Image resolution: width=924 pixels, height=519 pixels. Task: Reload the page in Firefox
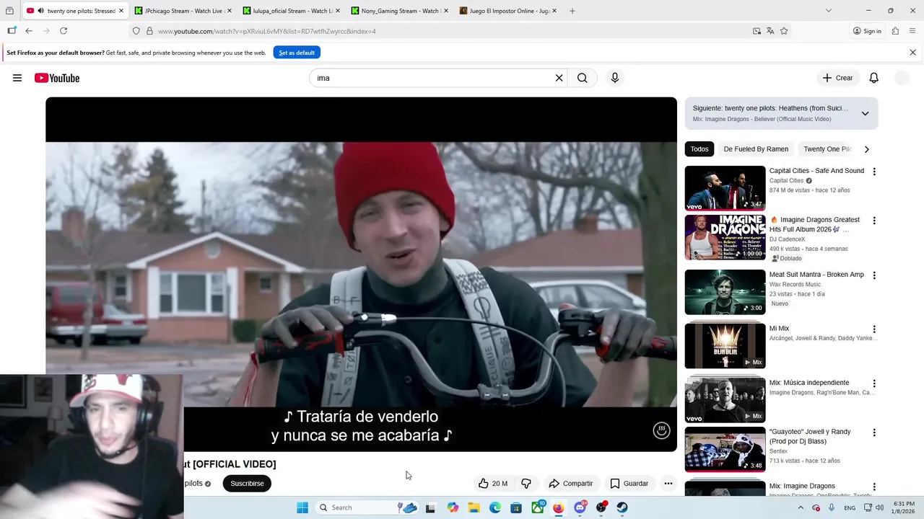tap(64, 31)
